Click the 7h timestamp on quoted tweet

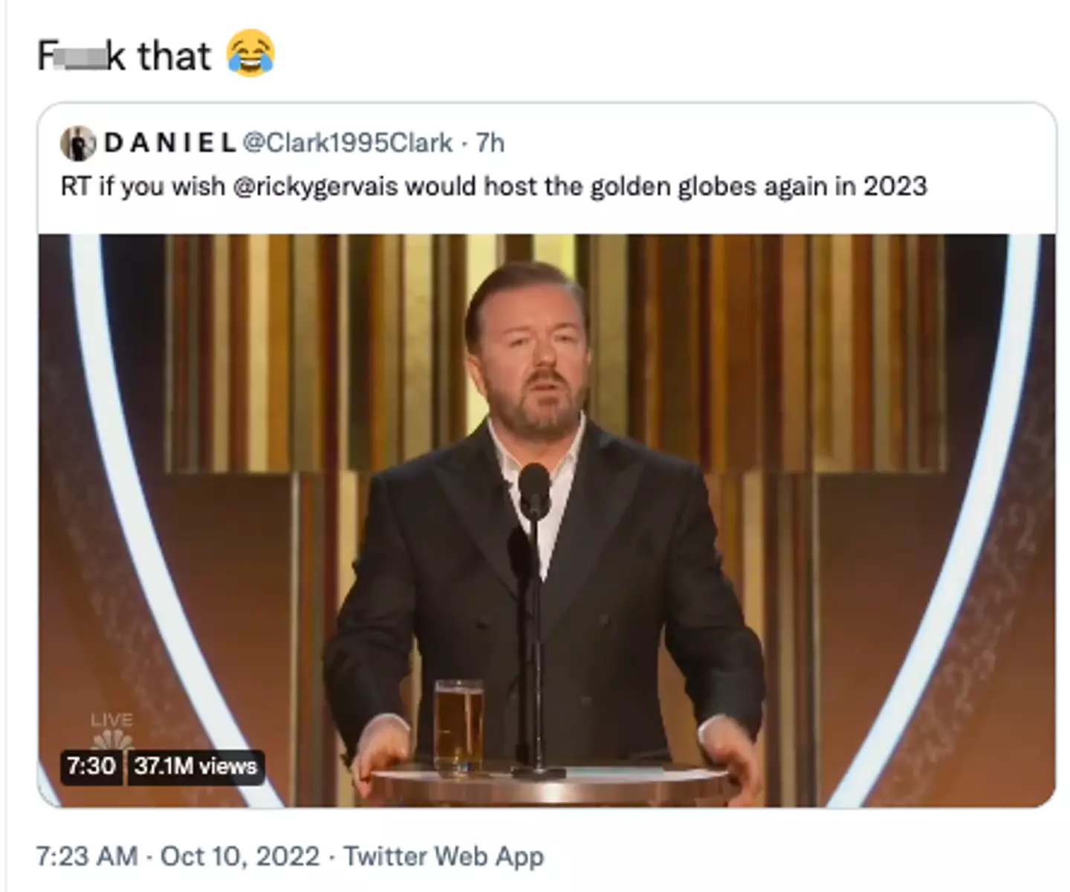coord(490,143)
